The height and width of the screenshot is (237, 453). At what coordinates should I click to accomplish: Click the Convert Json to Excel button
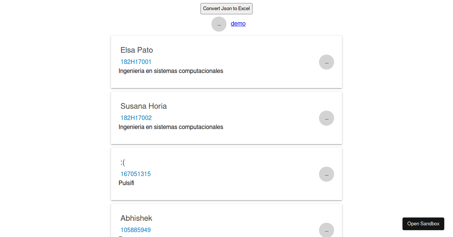(x=226, y=8)
